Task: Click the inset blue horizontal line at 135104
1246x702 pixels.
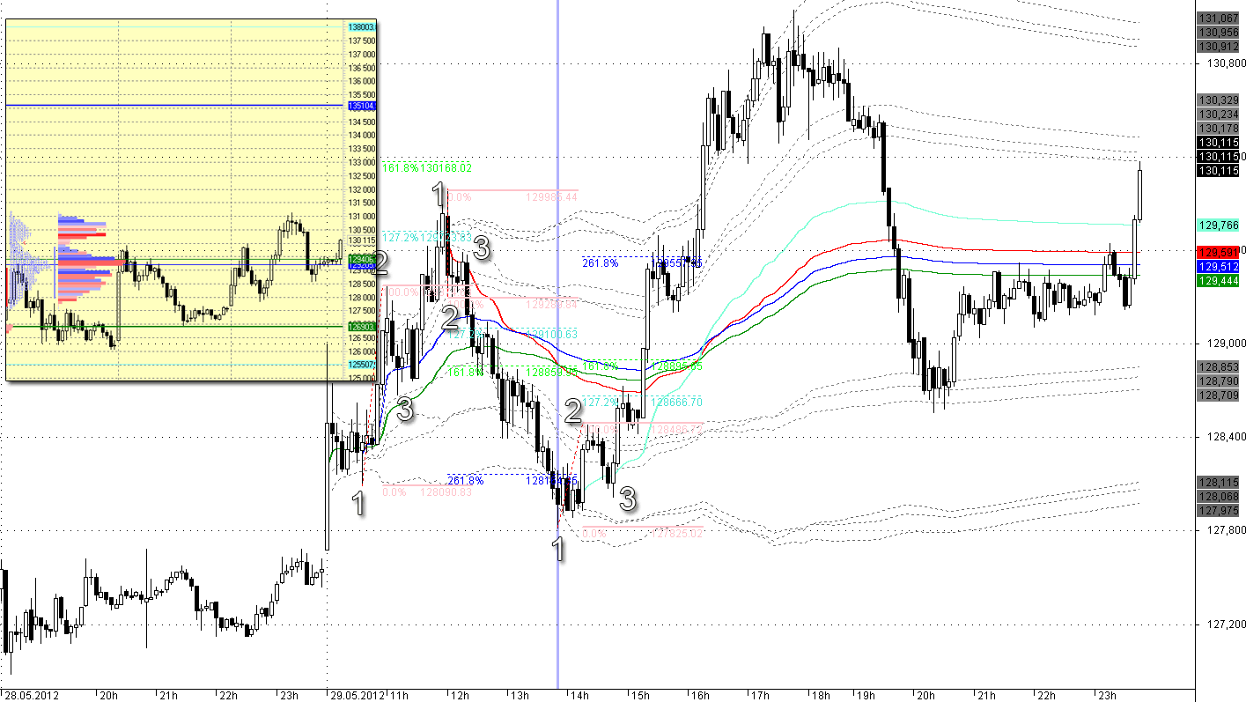Action: click(176, 106)
